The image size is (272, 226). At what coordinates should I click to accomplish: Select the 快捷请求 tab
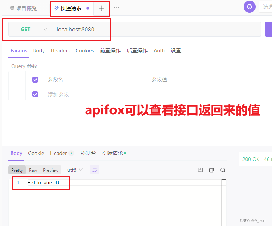pyautogui.click(x=72, y=8)
